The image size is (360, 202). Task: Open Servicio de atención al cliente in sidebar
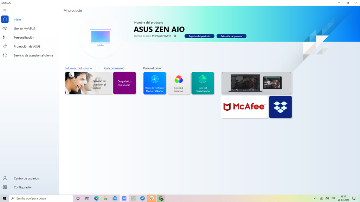click(x=33, y=55)
